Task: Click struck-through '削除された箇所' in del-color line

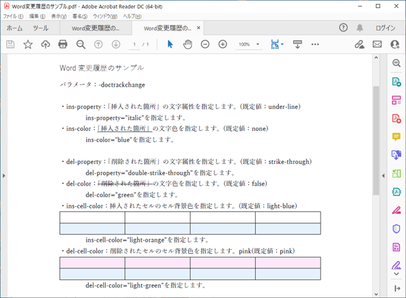Action: tap(125, 184)
